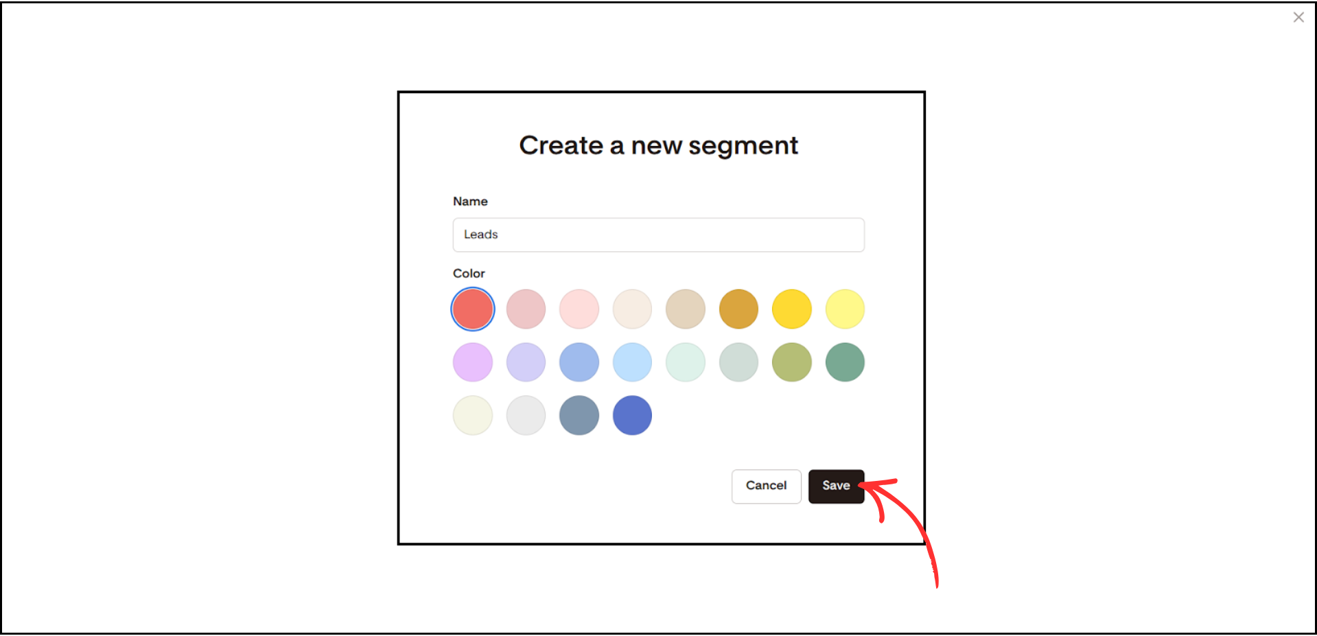1317x636 pixels.
Task: Choose the forest teal color swatch
Action: tap(844, 362)
